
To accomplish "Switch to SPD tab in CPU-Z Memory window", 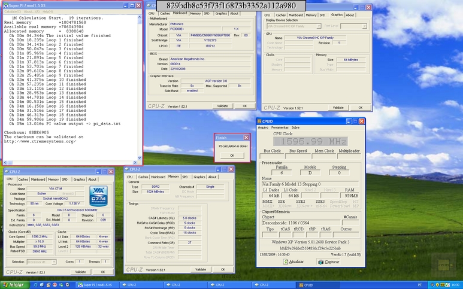I will [x=185, y=177].
